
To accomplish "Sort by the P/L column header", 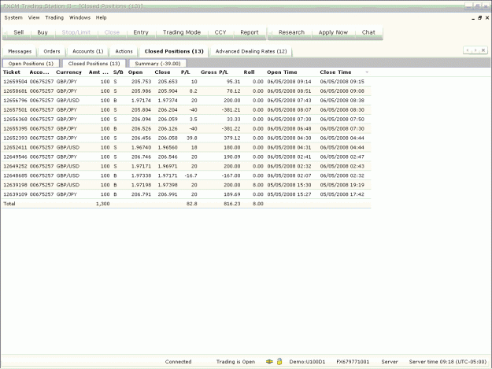I will tap(186, 72).
